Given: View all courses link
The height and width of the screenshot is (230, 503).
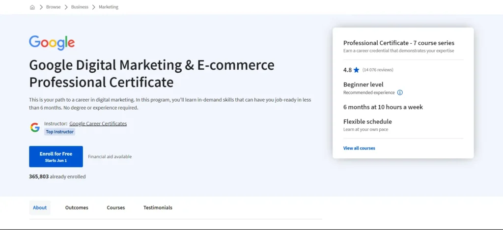Looking at the screenshot, I should (x=359, y=148).
